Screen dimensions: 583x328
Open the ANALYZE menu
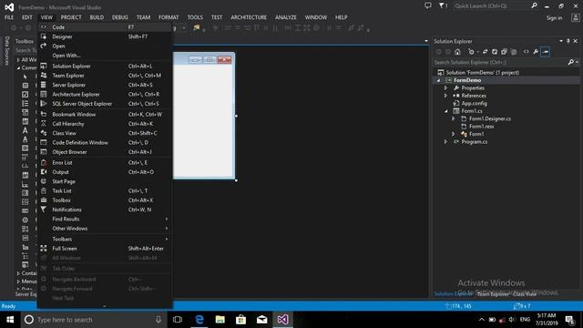pos(285,17)
